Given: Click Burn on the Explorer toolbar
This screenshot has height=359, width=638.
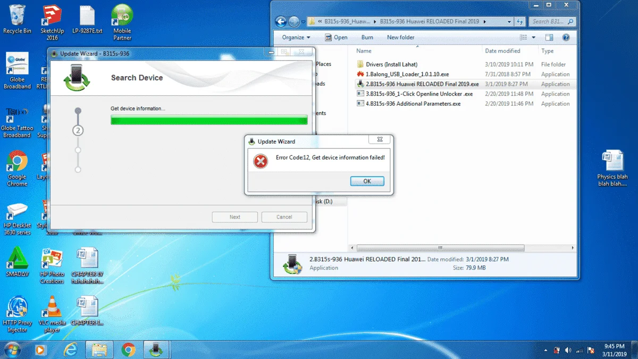Looking at the screenshot, I should coord(367,37).
